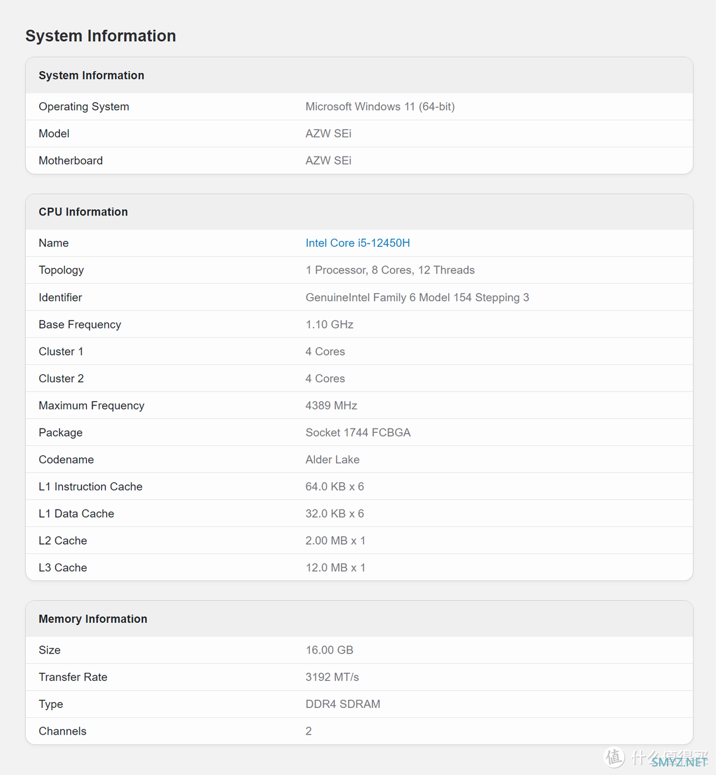Image resolution: width=716 pixels, height=775 pixels.
Task: Click the 'Operating System' label
Action: tap(84, 107)
